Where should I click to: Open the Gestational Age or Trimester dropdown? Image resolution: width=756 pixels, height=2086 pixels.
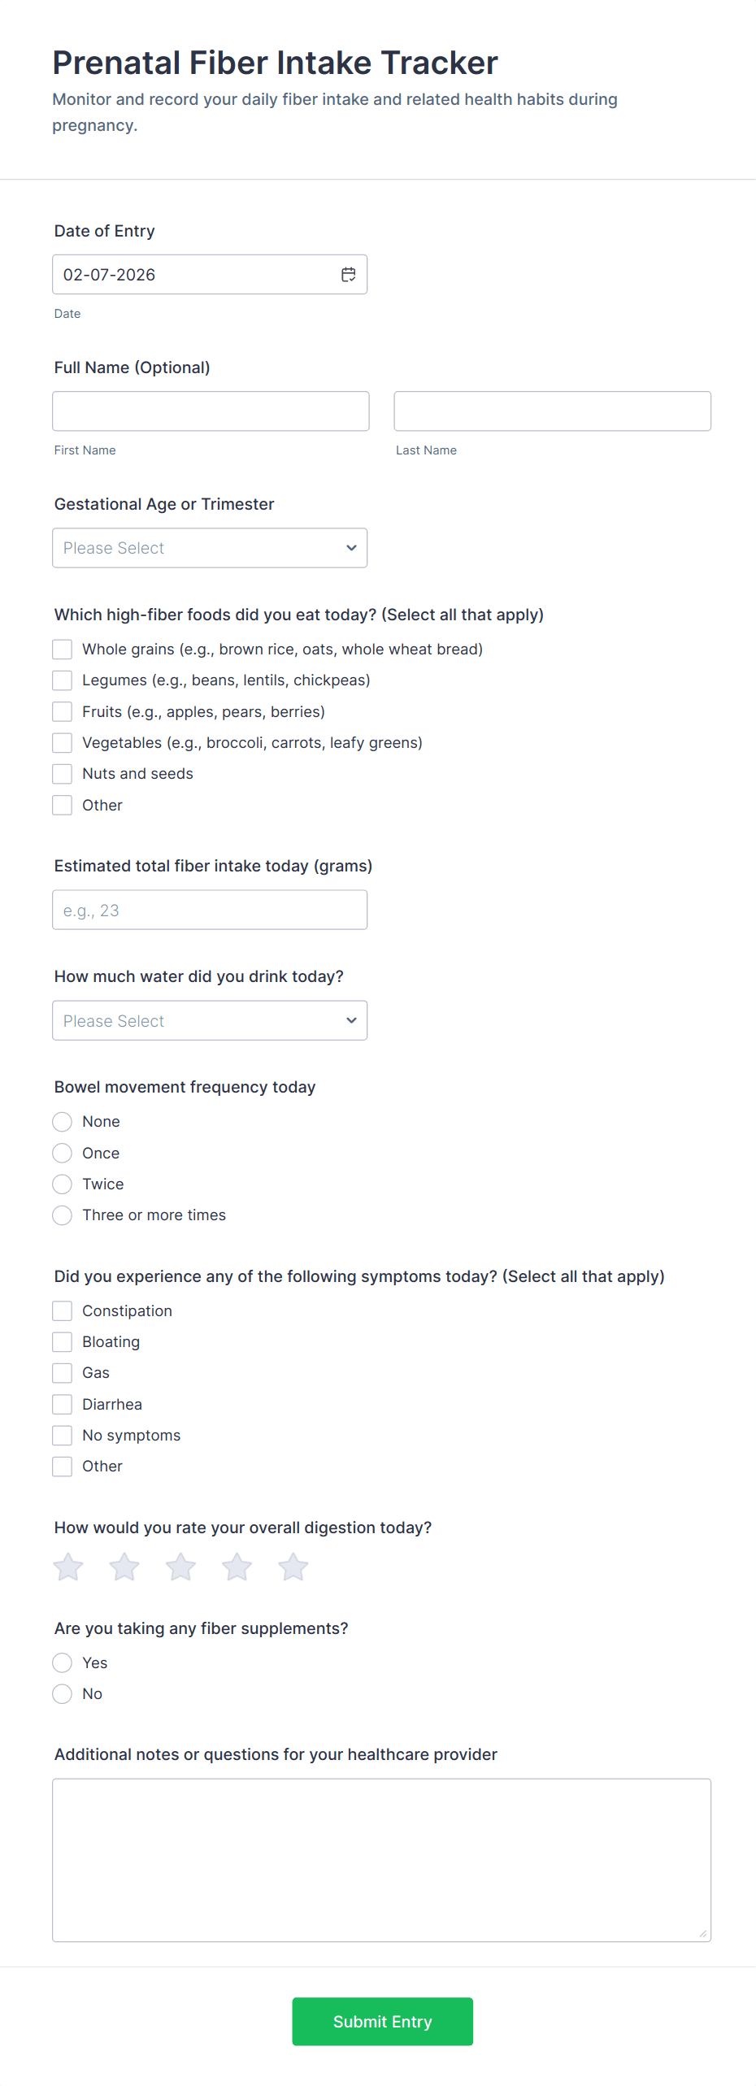[x=210, y=548]
